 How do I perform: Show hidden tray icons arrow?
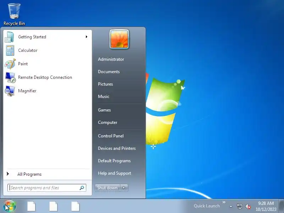click(231, 206)
